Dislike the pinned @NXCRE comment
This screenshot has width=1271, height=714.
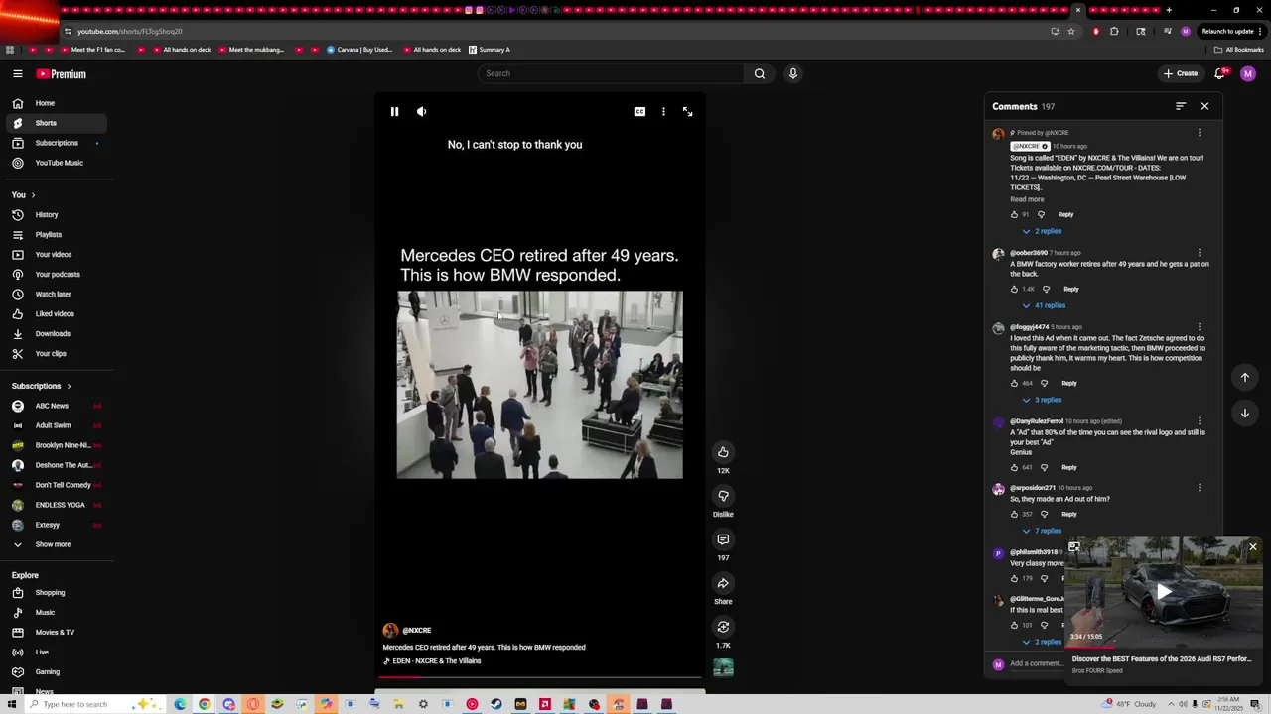[1041, 214]
